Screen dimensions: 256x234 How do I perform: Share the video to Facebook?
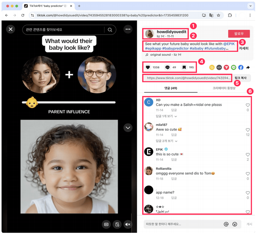[241, 67]
